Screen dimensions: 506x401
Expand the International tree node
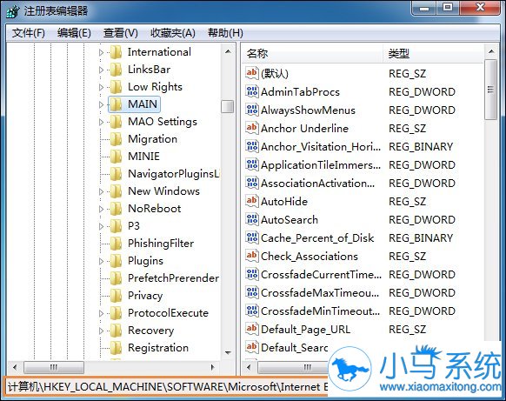point(102,52)
